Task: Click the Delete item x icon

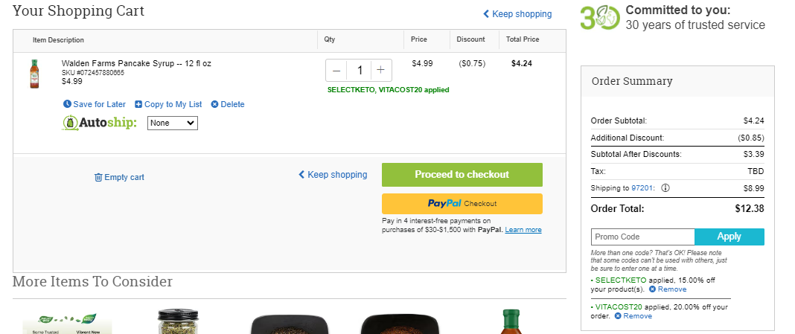Action: pos(214,104)
